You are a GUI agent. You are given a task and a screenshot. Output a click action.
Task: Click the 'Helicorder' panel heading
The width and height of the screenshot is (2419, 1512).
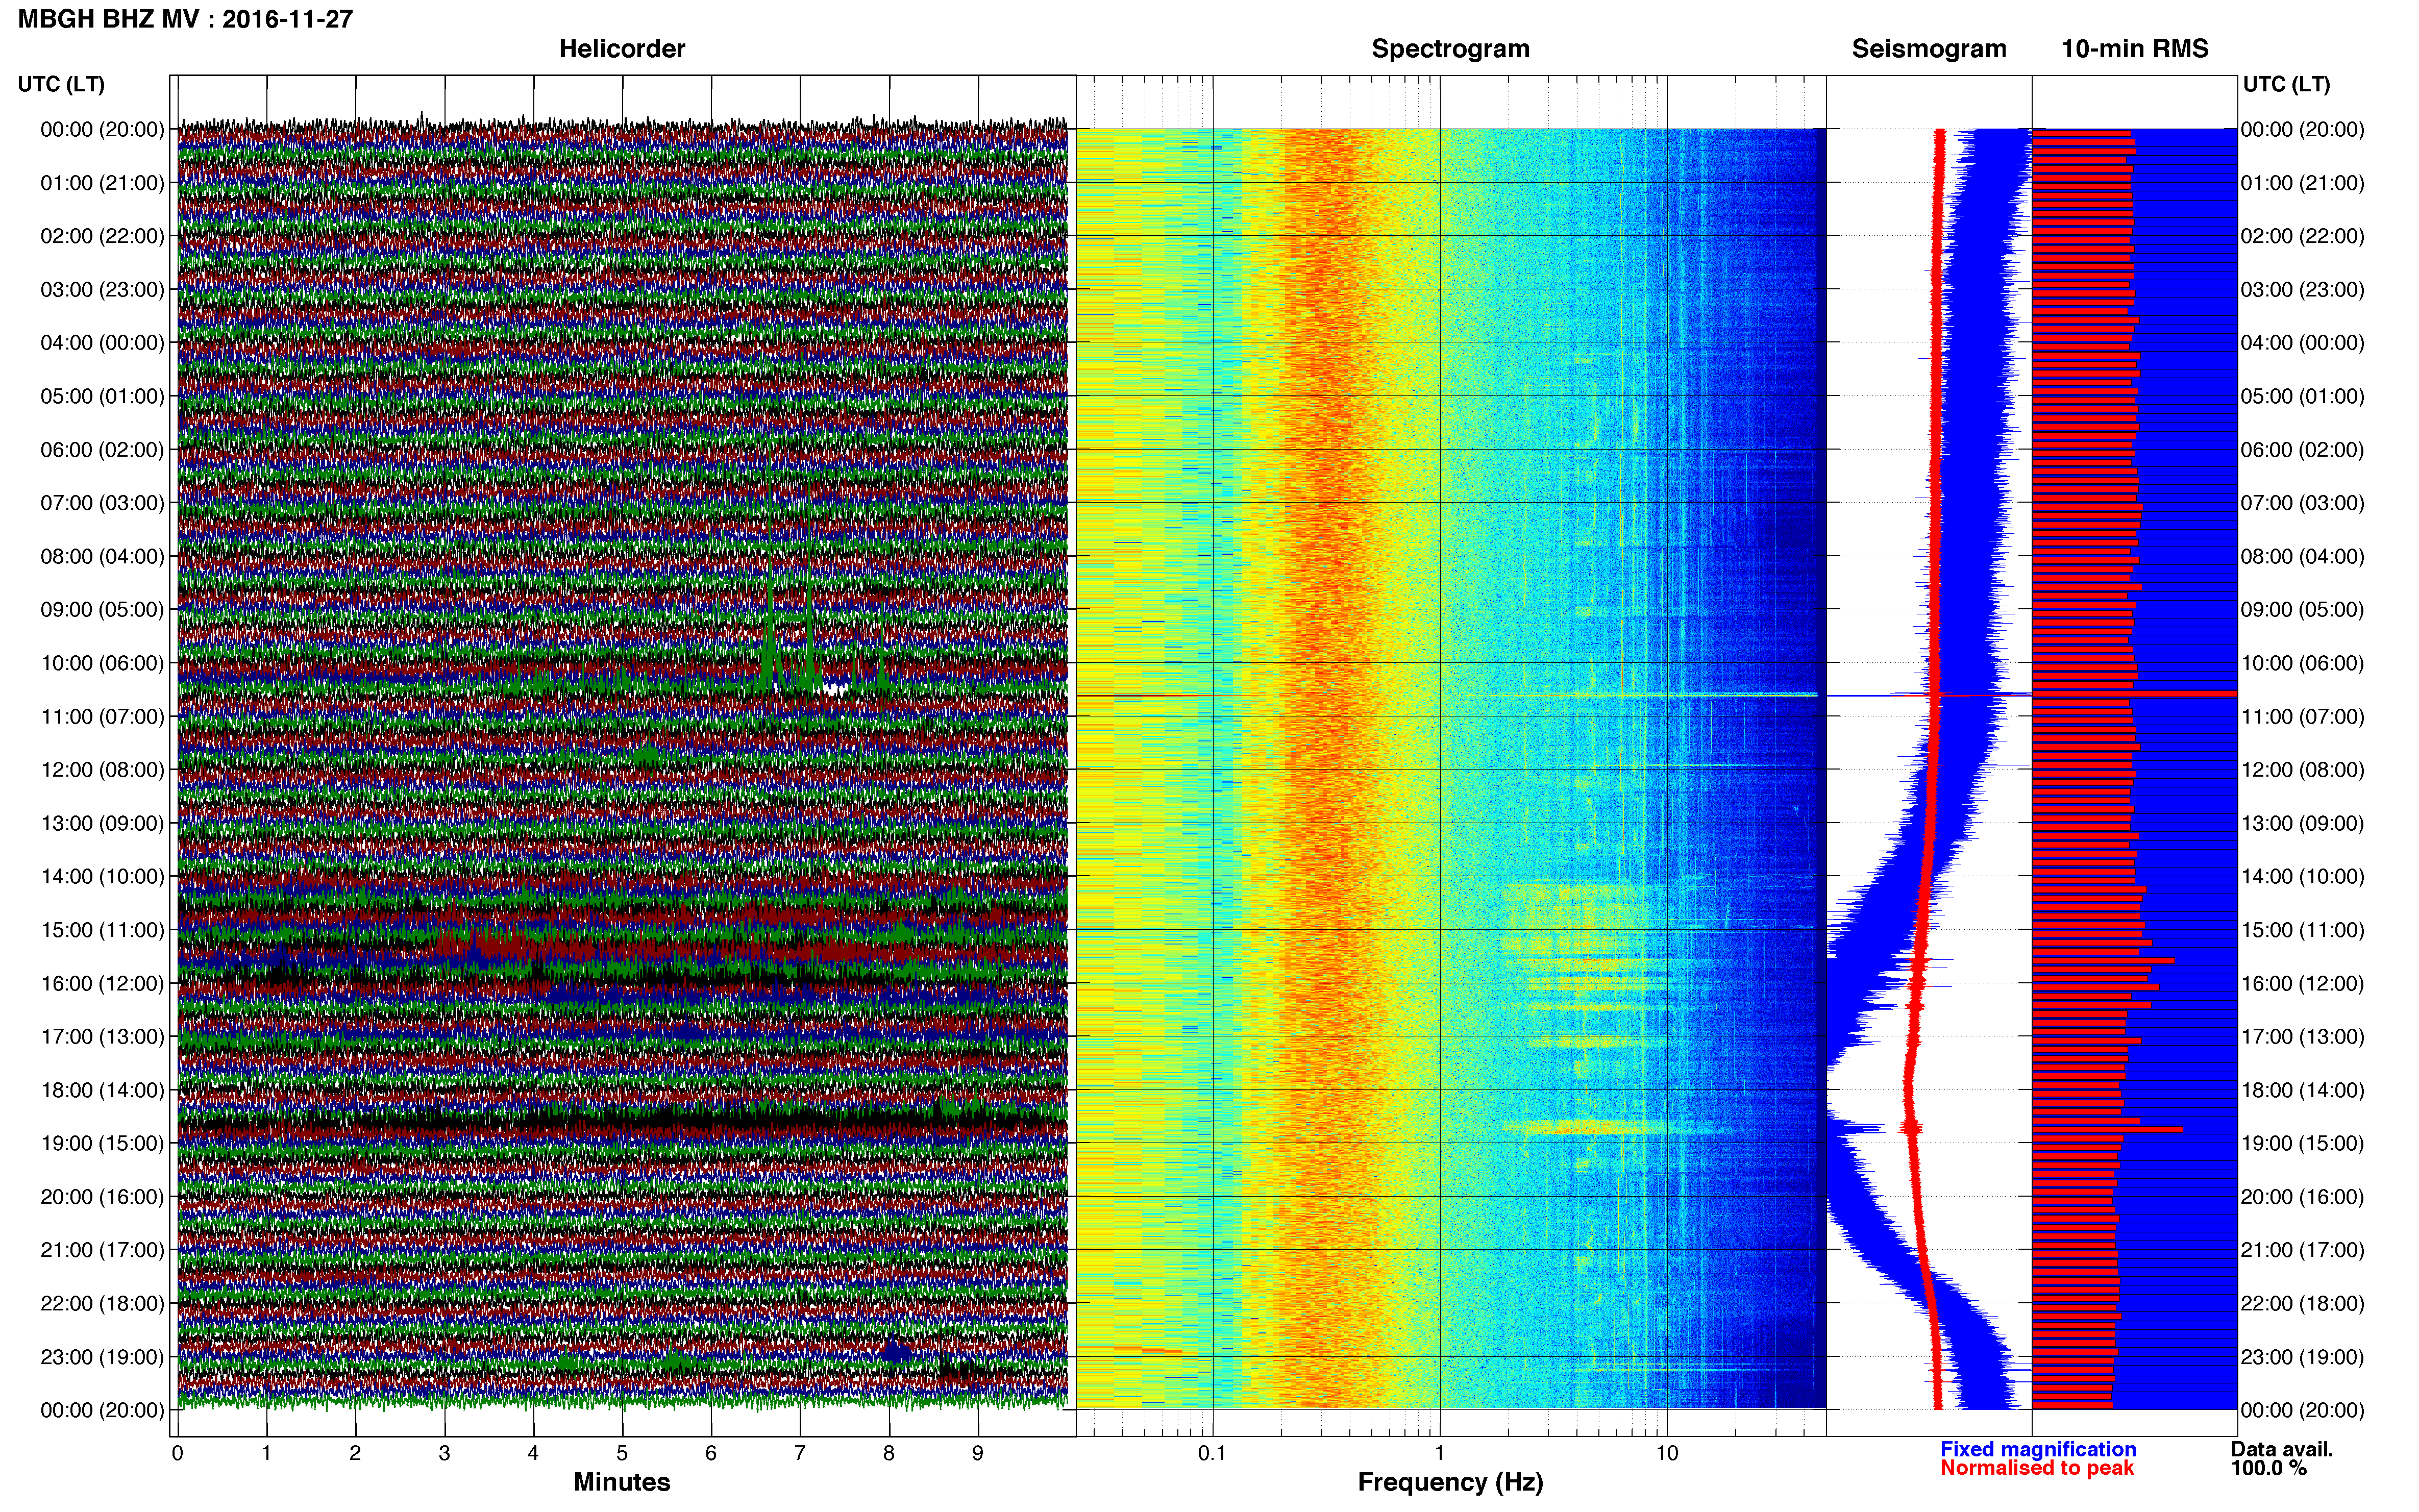[x=622, y=49]
